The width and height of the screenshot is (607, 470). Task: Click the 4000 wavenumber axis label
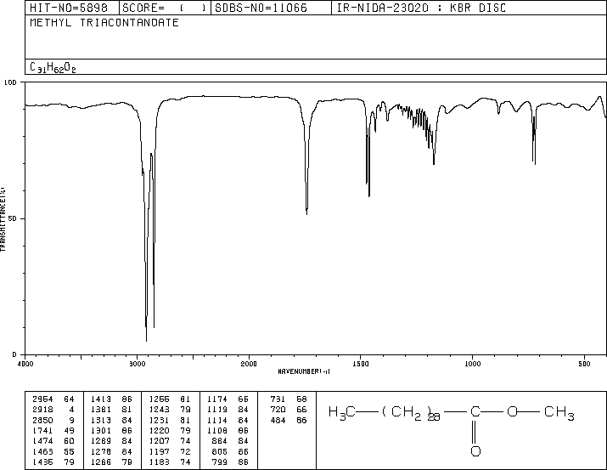(x=25, y=364)
